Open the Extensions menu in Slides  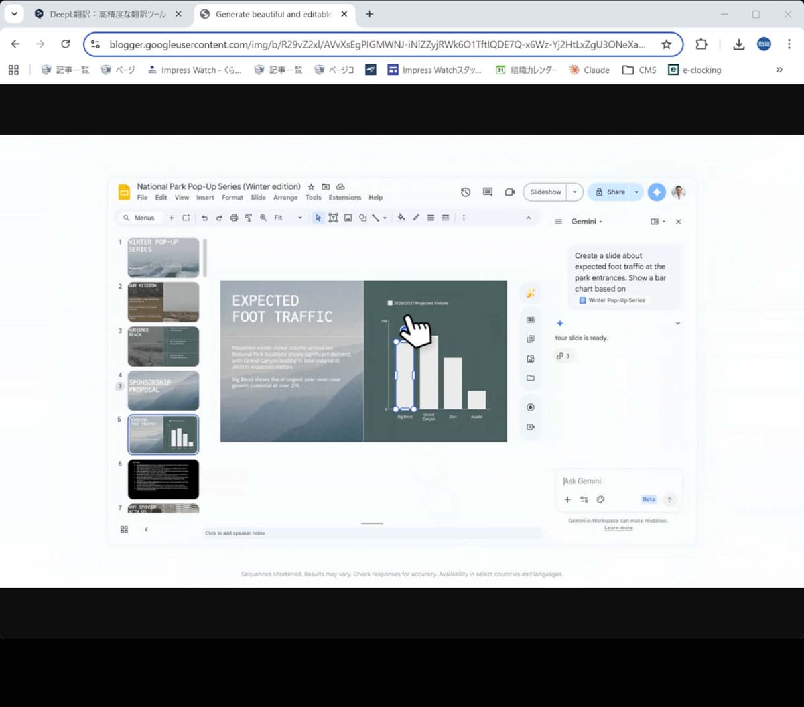pyautogui.click(x=345, y=198)
